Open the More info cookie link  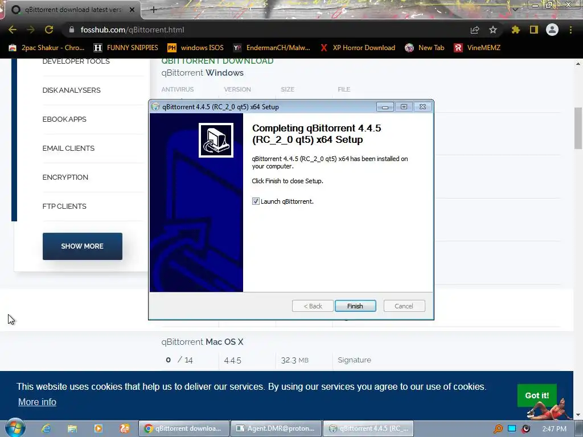[x=37, y=402]
